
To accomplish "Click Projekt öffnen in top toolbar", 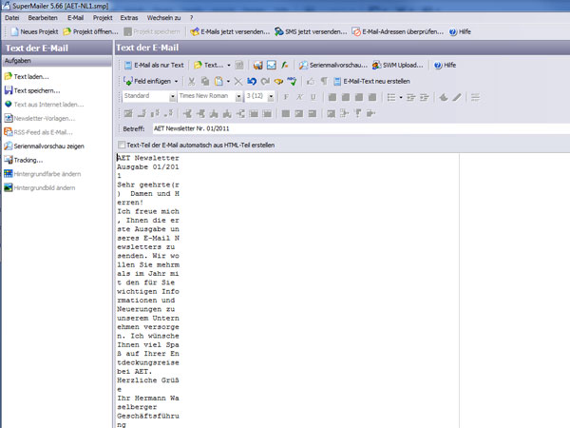I will (x=90, y=31).
